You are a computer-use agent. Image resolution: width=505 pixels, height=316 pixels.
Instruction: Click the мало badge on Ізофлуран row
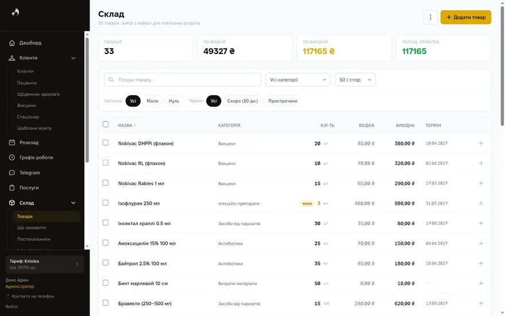click(307, 203)
